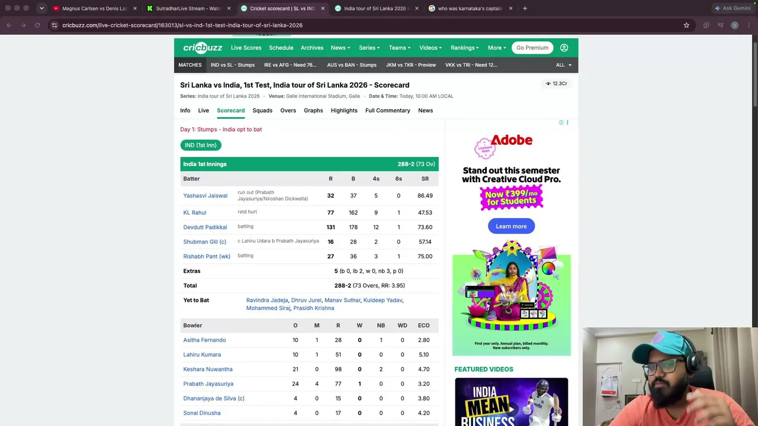This screenshot has width=758, height=426.
Task: Expand the Series dropdown menu
Action: point(370,48)
